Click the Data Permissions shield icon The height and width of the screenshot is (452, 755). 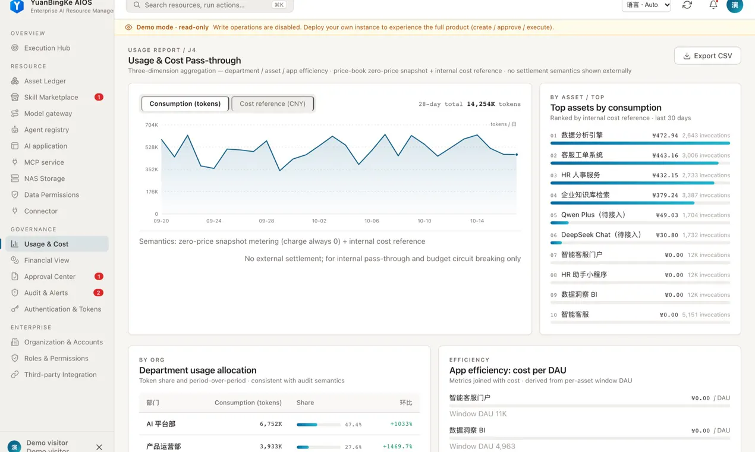click(15, 194)
